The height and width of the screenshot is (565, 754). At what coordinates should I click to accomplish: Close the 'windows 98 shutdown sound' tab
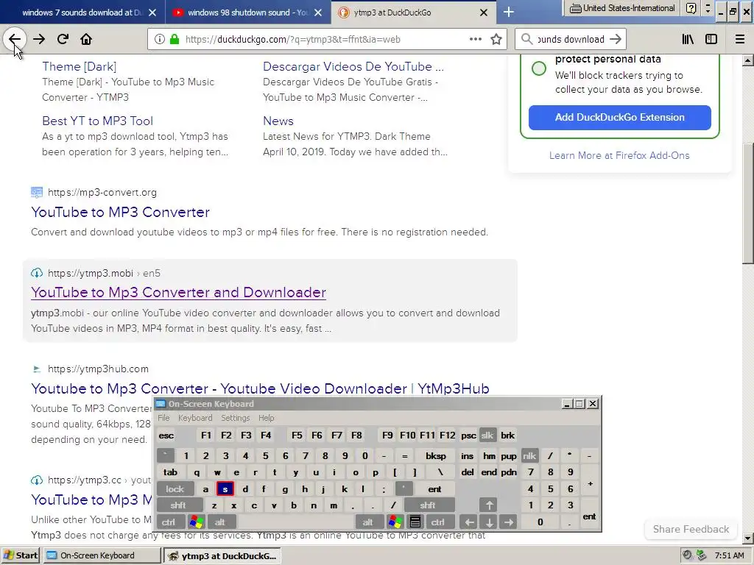318,13
